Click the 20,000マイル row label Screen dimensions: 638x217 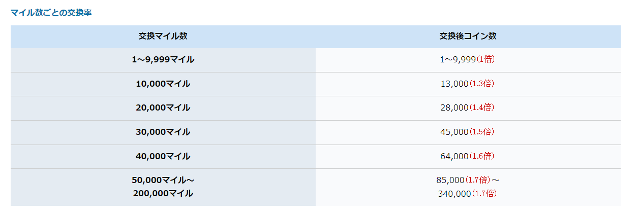click(x=163, y=107)
